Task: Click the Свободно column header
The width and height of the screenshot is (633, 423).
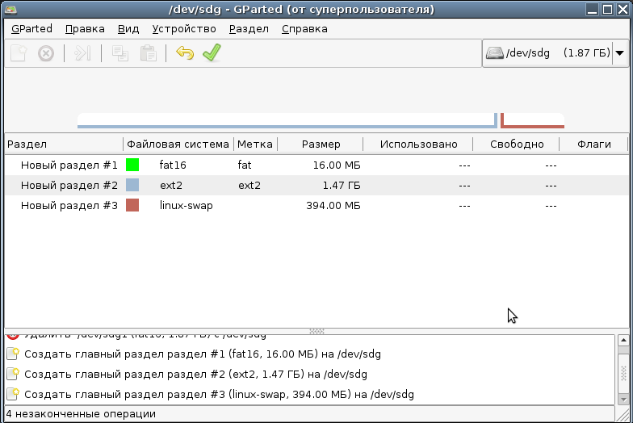Action: (517, 144)
